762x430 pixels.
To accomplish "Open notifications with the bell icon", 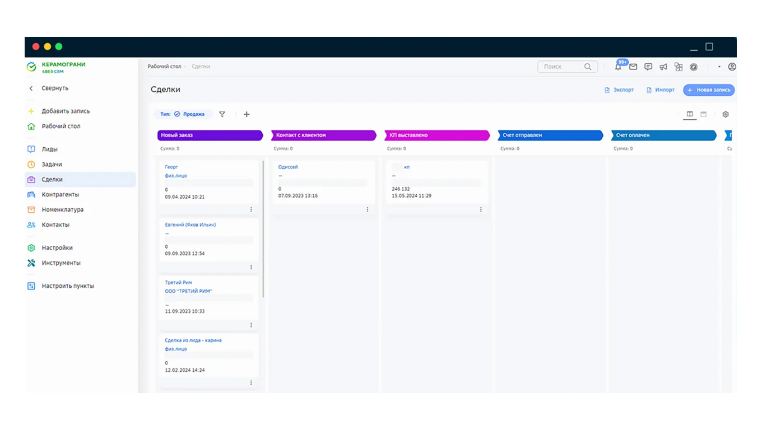I will (x=617, y=67).
